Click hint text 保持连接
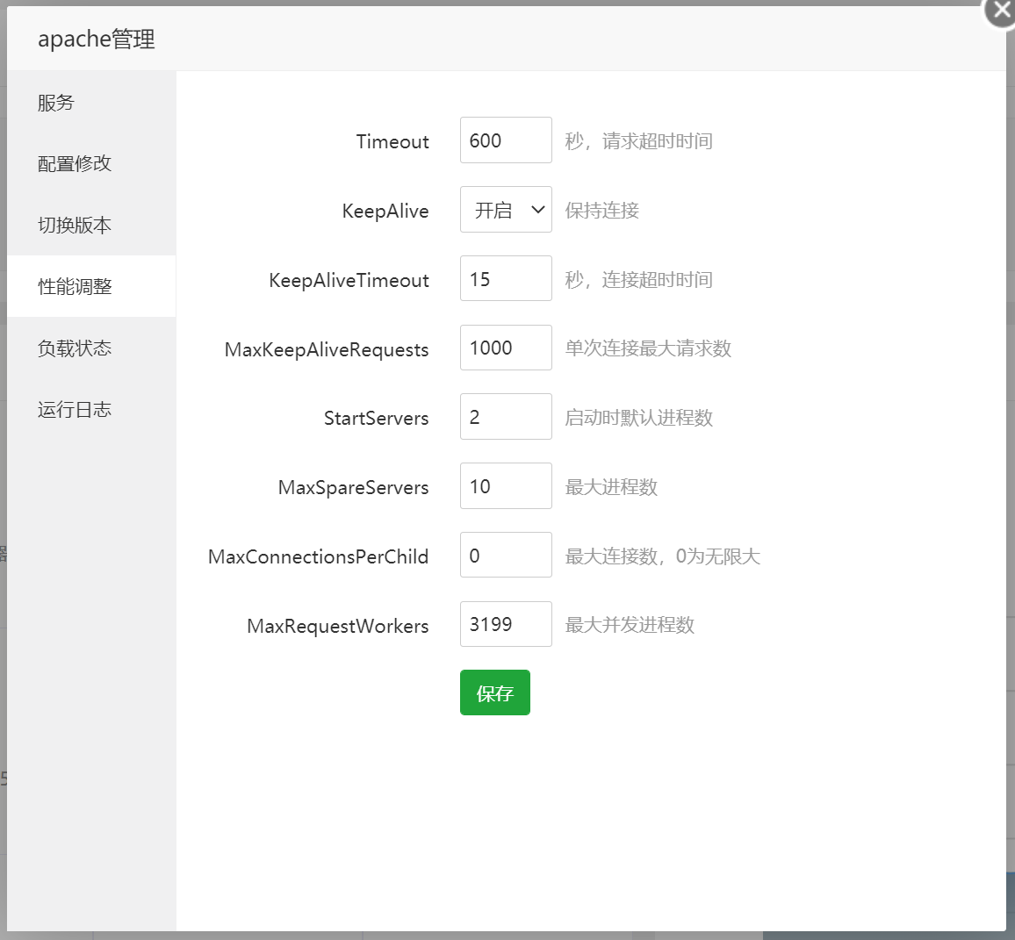 [602, 211]
